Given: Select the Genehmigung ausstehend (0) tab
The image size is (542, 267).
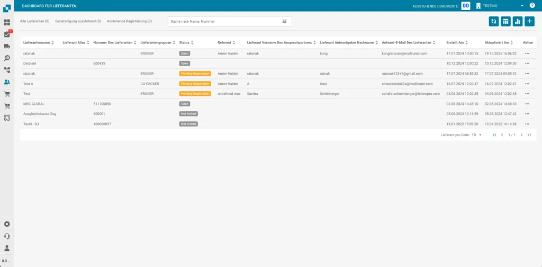Looking at the screenshot, I should click(x=78, y=21).
